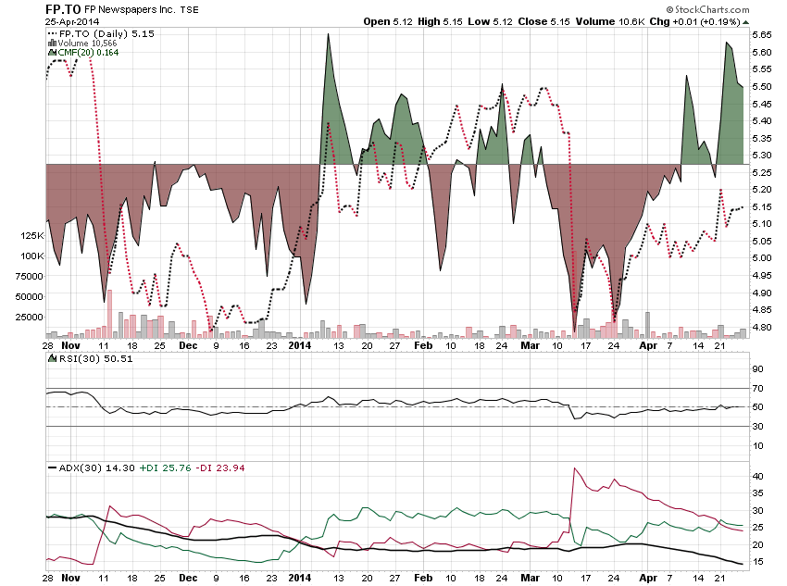The width and height of the screenshot is (787, 586).
Task: Click the FP.TO ticker symbol heading
Action: coord(63,9)
